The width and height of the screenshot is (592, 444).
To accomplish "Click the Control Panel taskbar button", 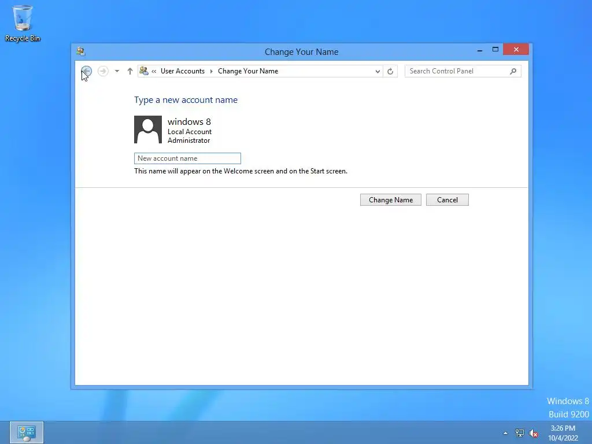I will [27, 432].
